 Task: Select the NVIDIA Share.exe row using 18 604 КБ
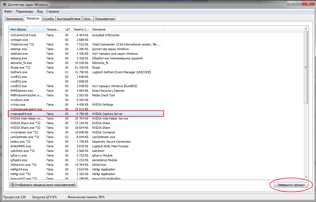86,128
